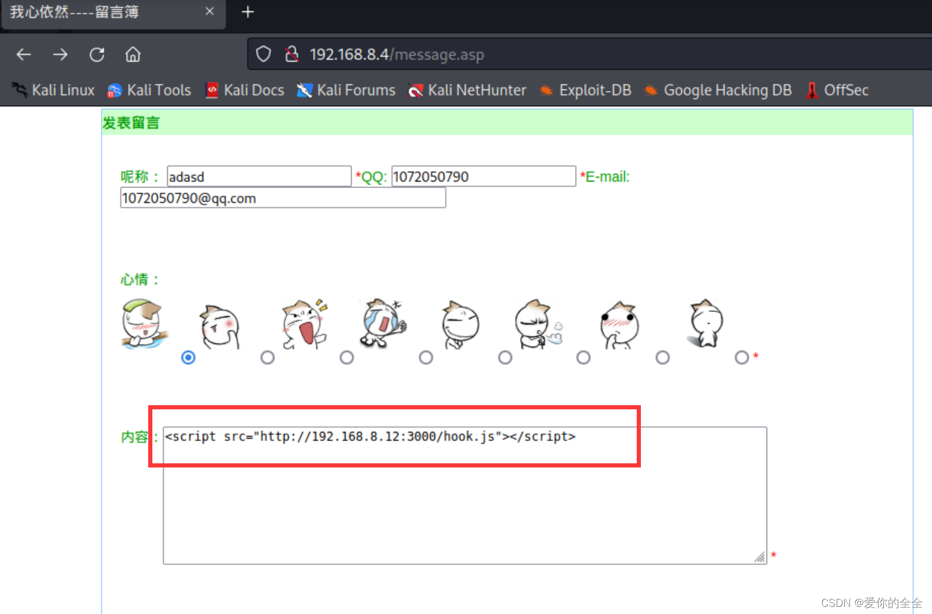The height and width of the screenshot is (614, 932).
Task: Select the second mood radio button
Action: pyautogui.click(x=267, y=357)
